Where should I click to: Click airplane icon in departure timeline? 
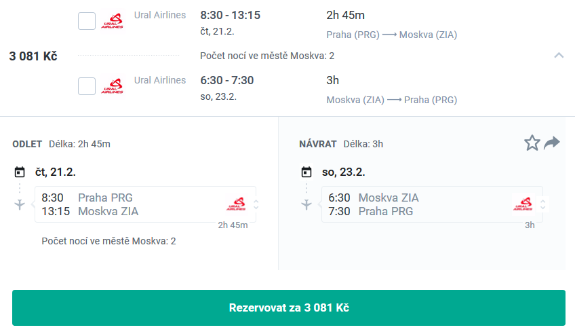coord(20,204)
